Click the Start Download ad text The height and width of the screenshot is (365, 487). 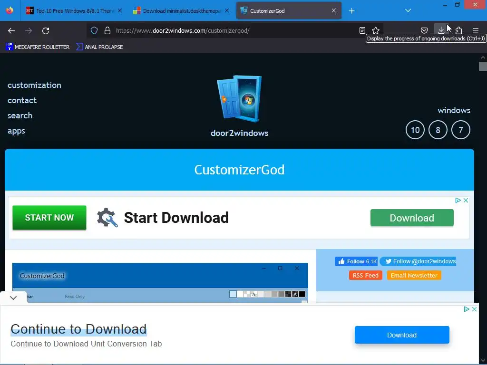(176, 218)
